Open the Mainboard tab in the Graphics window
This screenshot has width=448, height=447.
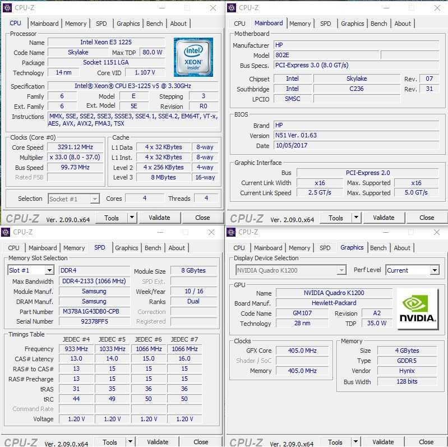click(x=268, y=248)
